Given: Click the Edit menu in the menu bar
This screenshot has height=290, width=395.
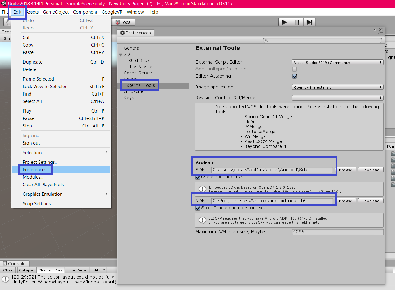Looking at the screenshot, I should point(17,12).
